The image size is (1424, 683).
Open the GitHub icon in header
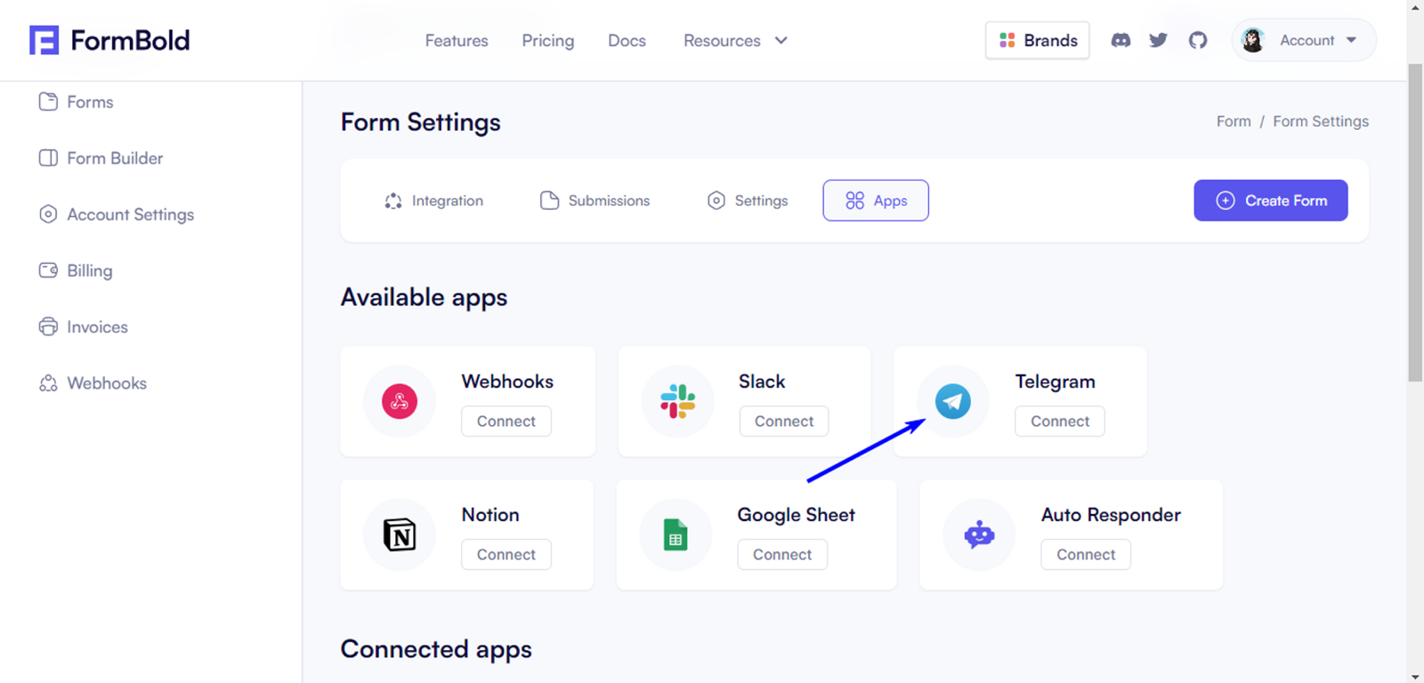(1198, 40)
